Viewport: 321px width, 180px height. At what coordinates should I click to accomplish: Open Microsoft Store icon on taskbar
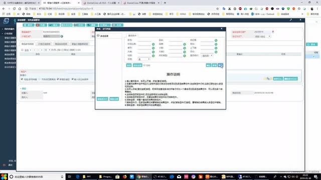[117, 176]
